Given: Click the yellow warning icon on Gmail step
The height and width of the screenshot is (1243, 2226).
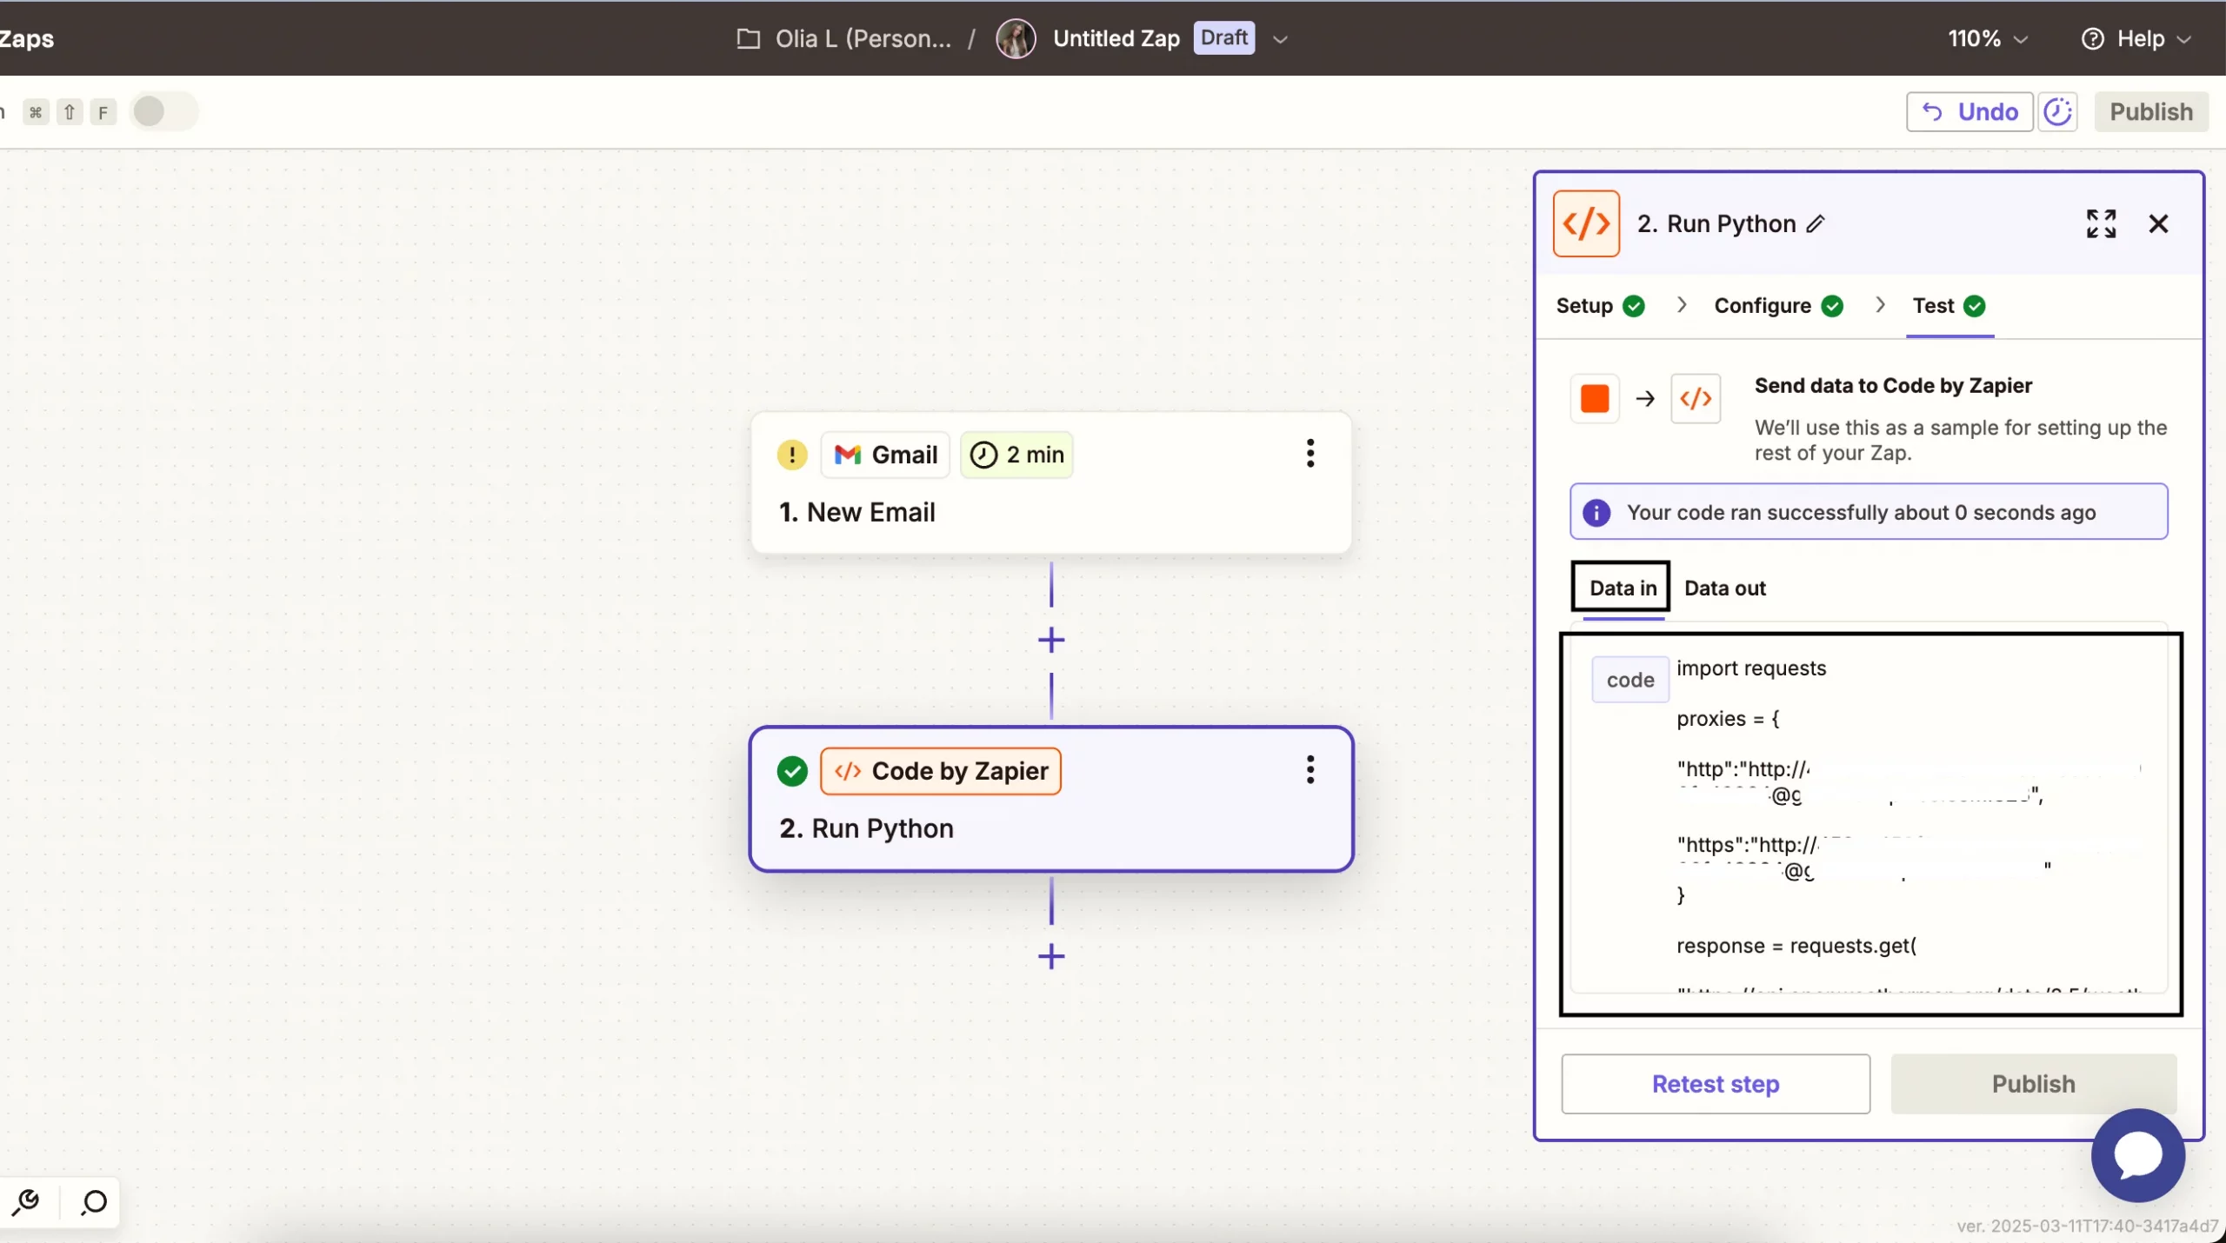Looking at the screenshot, I should tap(791, 454).
